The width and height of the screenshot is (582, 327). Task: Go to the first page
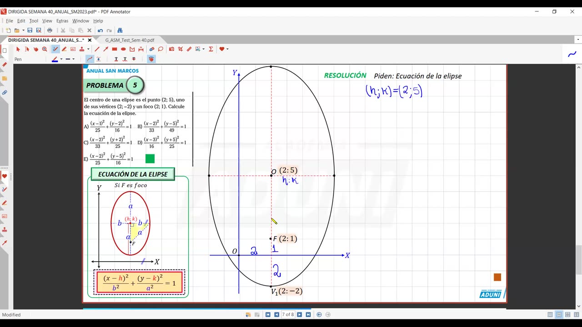[x=268, y=314]
